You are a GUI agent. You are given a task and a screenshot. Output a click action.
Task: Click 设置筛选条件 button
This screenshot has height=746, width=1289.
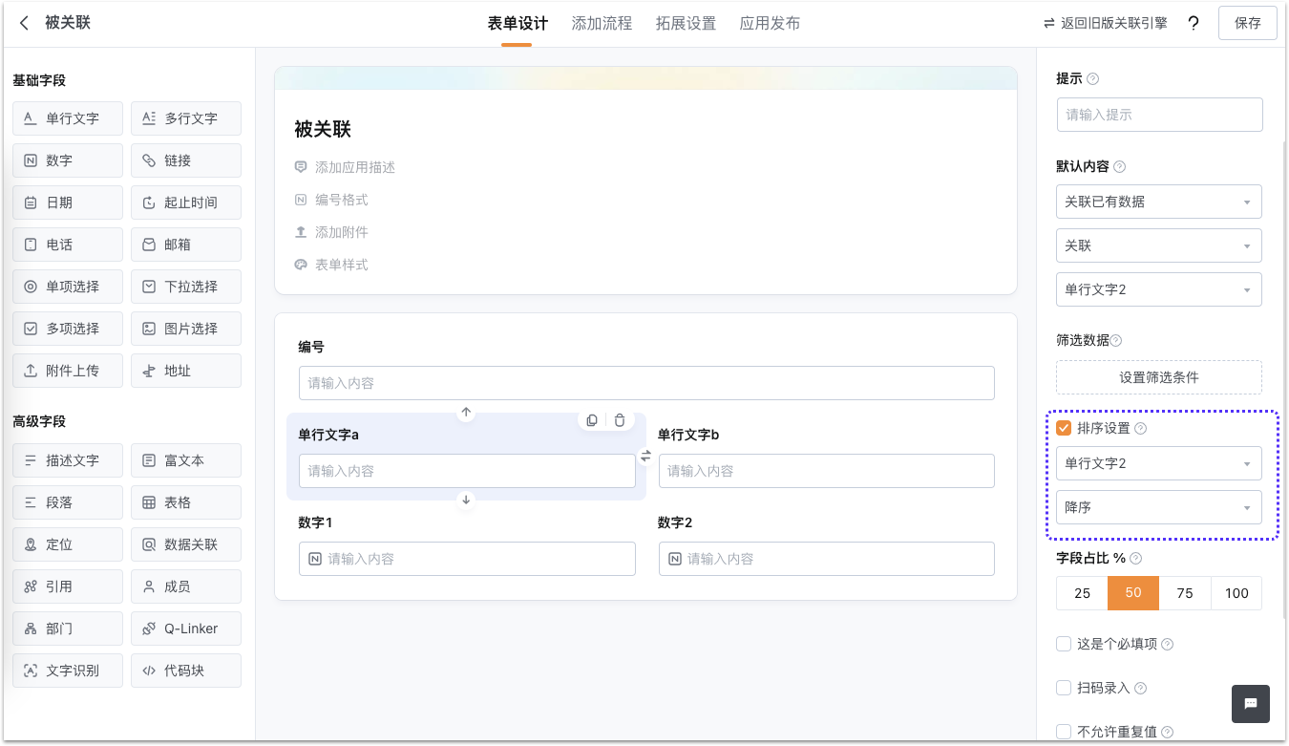(x=1159, y=377)
